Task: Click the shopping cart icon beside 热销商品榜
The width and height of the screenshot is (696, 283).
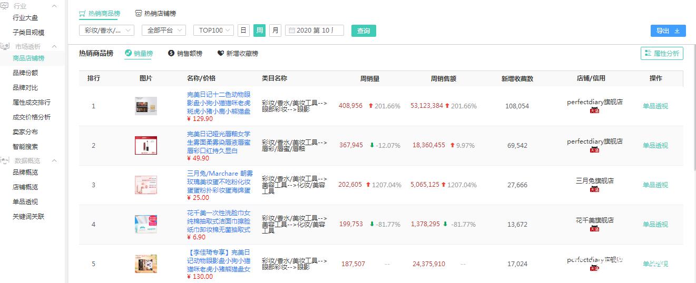Action: pyautogui.click(x=82, y=13)
